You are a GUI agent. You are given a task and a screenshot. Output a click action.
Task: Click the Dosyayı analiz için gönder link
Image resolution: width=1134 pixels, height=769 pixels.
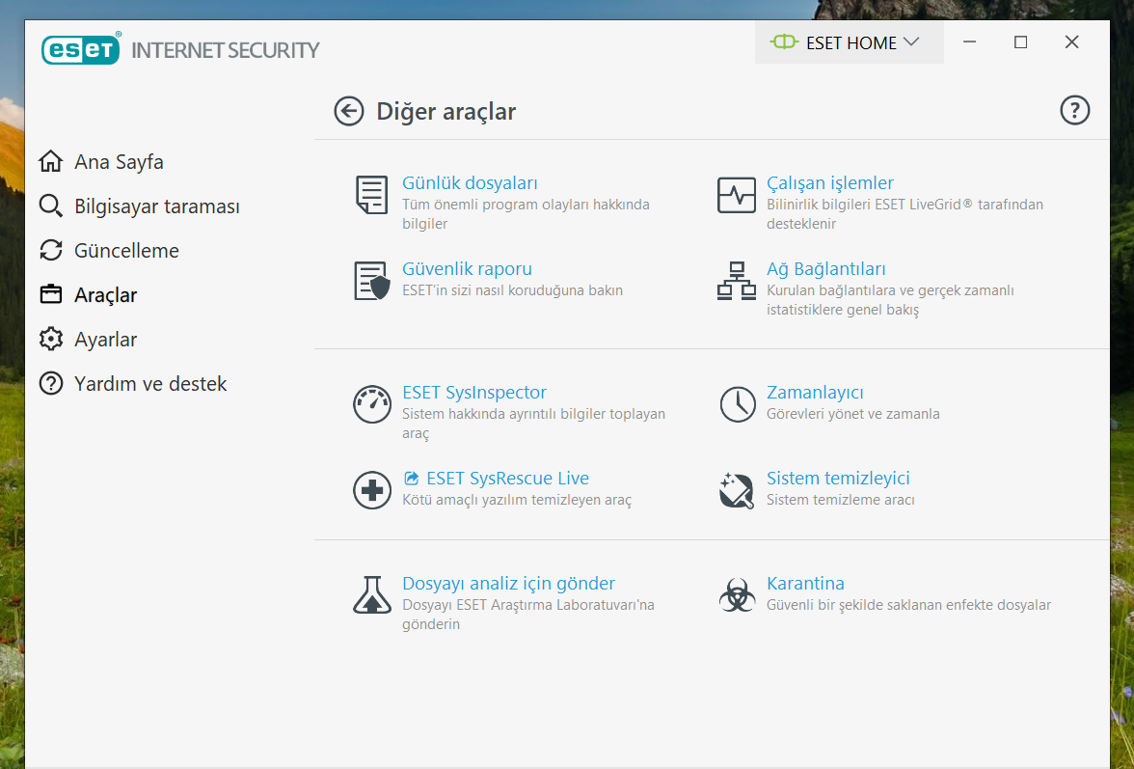click(508, 583)
